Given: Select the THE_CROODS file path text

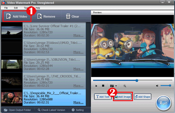Looking at the screenshot, I should pos(52,76).
